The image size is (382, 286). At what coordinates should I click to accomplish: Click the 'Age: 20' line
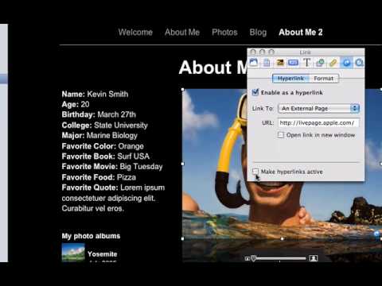coord(76,104)
